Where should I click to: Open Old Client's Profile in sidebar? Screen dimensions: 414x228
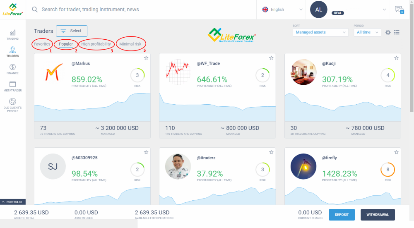(12, 105)
